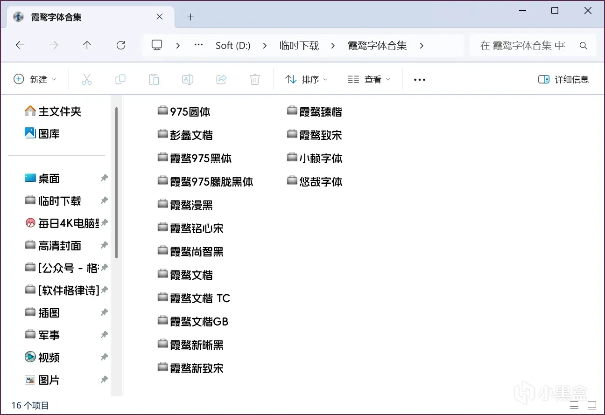Click the Paste clipboard icon
The height and width of the screenshot is (415, 605).
(154, 79)
